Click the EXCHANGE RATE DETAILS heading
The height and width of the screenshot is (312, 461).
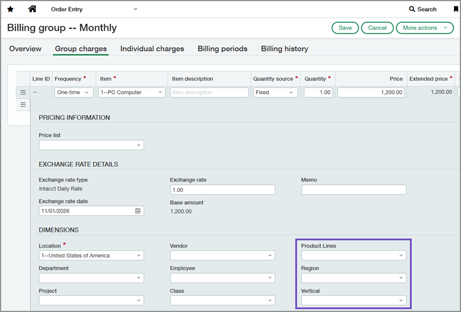point(79,165)
